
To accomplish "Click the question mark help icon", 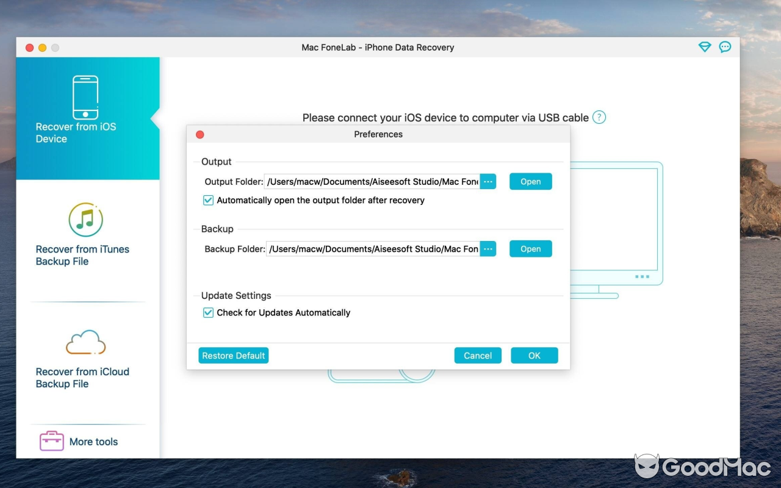I will [599, 117].
